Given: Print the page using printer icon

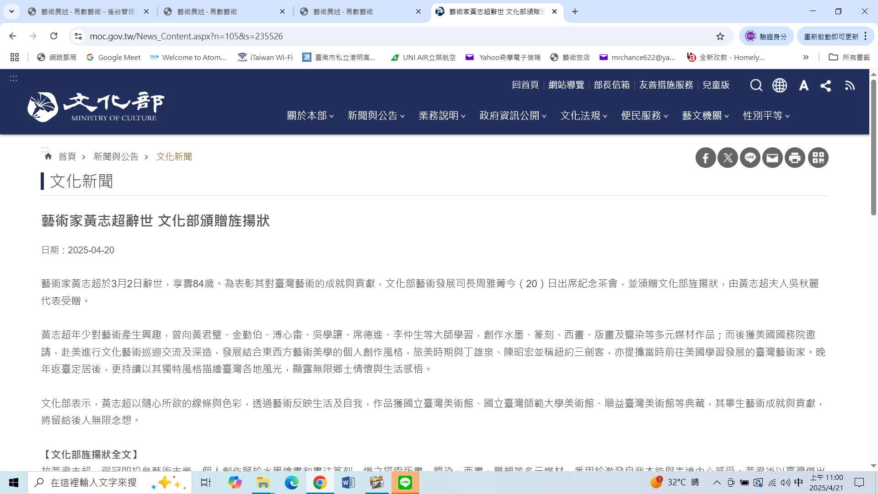Looking at the screenshot, I should [x=795, y=158].
